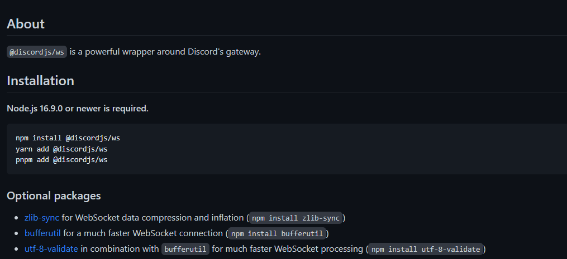The height and width of the screenshot is (259, 567).
Task: Click the 'WebSocket data compression and inflation' text
Action: tap(159, 218)
